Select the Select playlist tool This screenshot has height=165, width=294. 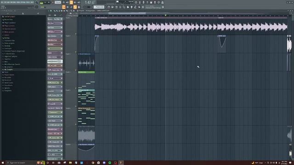69,11
